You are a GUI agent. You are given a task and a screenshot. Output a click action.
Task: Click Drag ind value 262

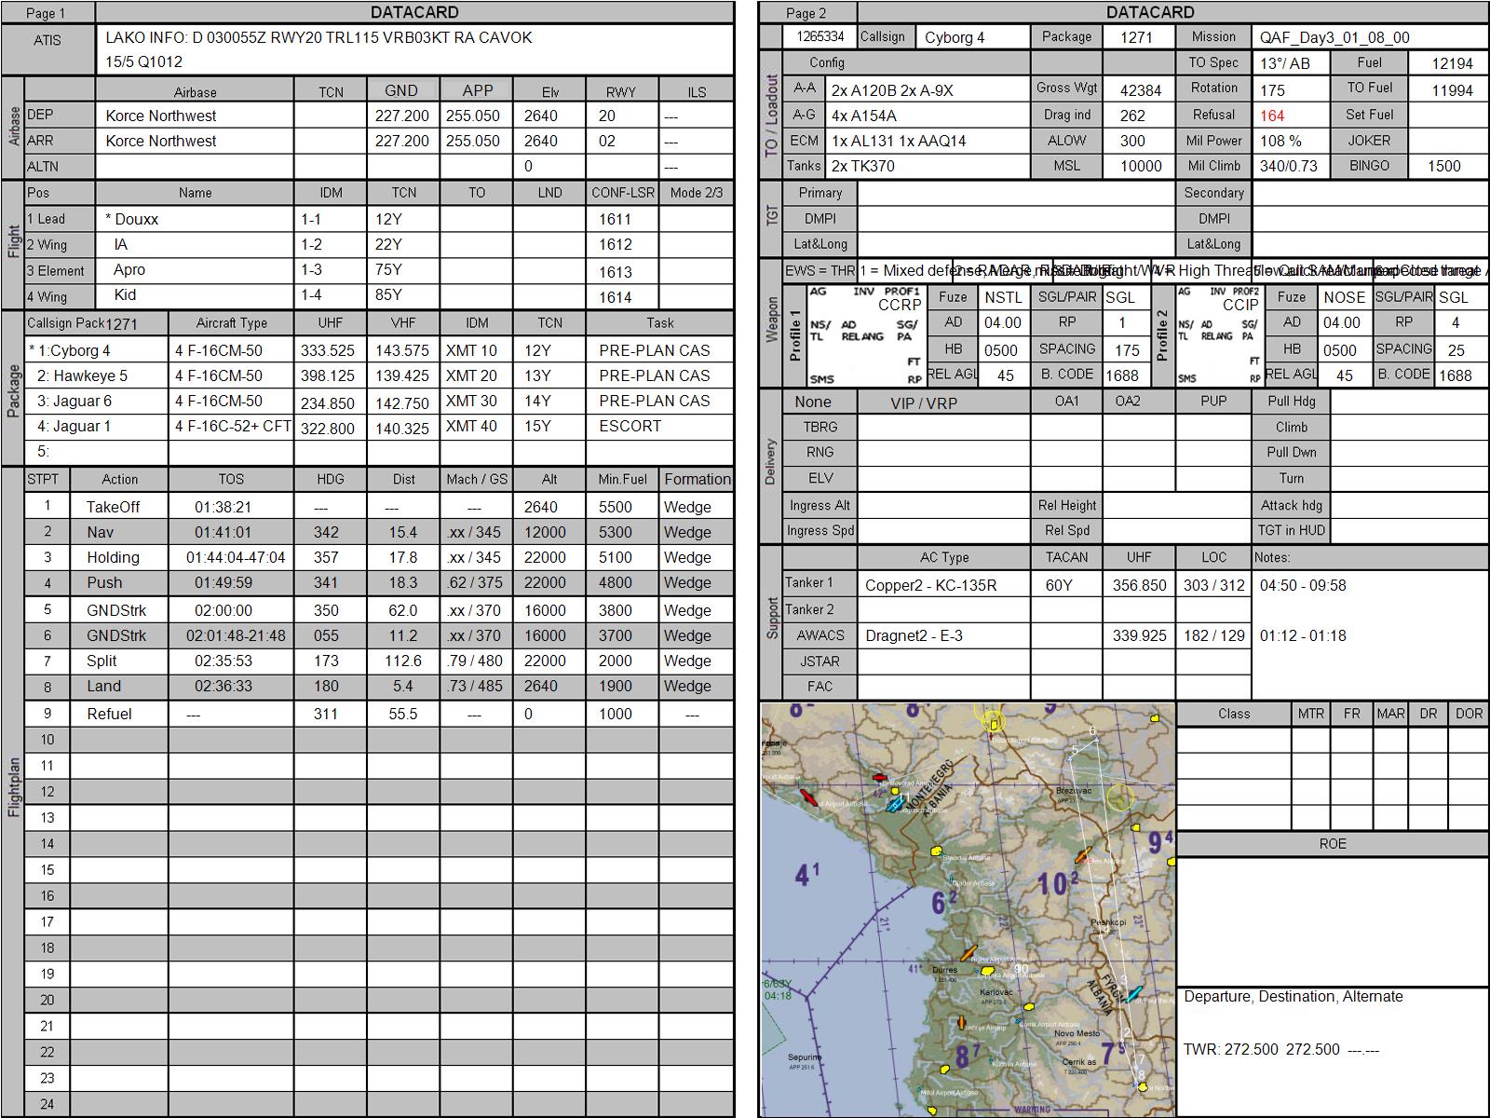point(1132,116)
